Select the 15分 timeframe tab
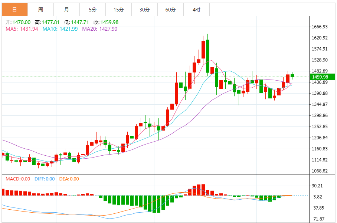 (118, 10)
